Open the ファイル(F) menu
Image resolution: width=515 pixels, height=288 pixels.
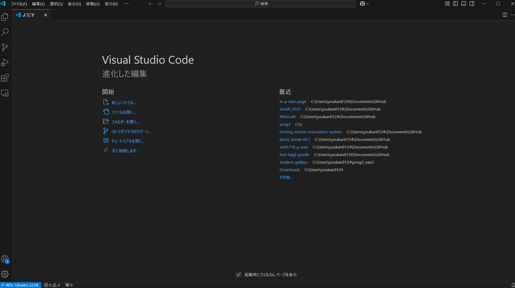19,4
